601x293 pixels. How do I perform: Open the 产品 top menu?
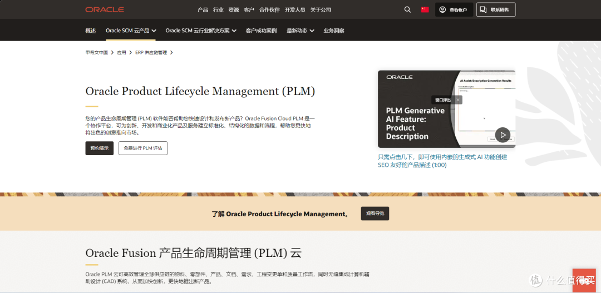click(x=203, y=10)
